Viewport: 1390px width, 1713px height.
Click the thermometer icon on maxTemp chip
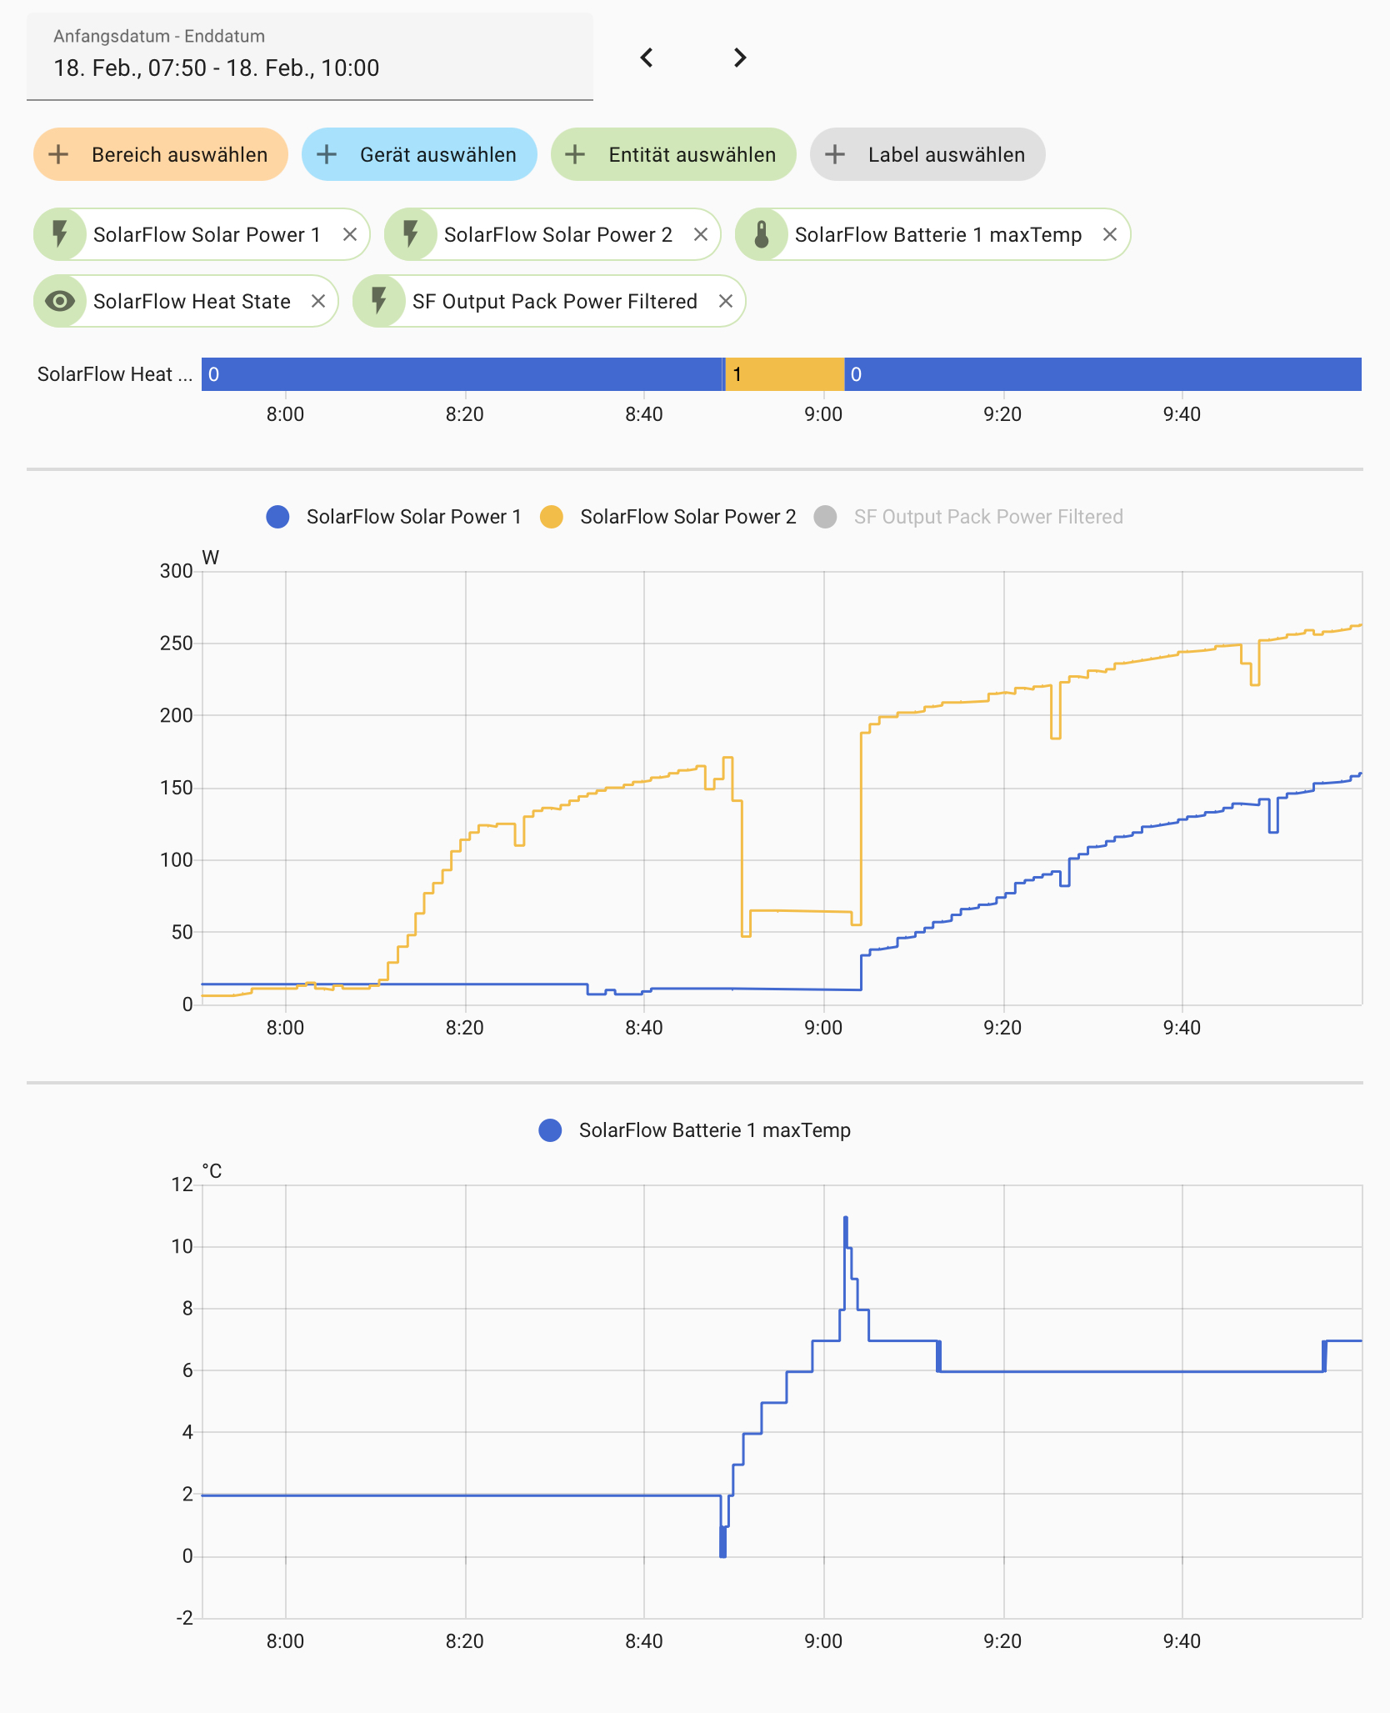pyautogui.click(x=762, y=235)
